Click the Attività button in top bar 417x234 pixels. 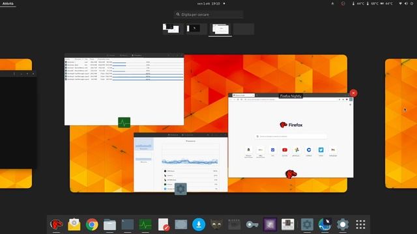tap(8, 3)
